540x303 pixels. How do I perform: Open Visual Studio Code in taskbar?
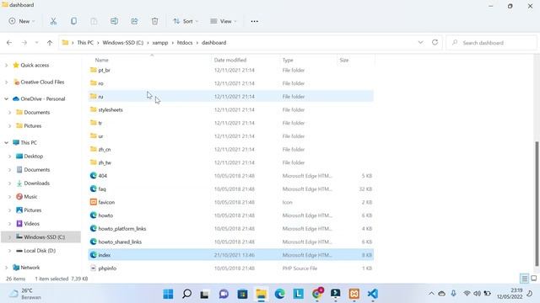373,294
